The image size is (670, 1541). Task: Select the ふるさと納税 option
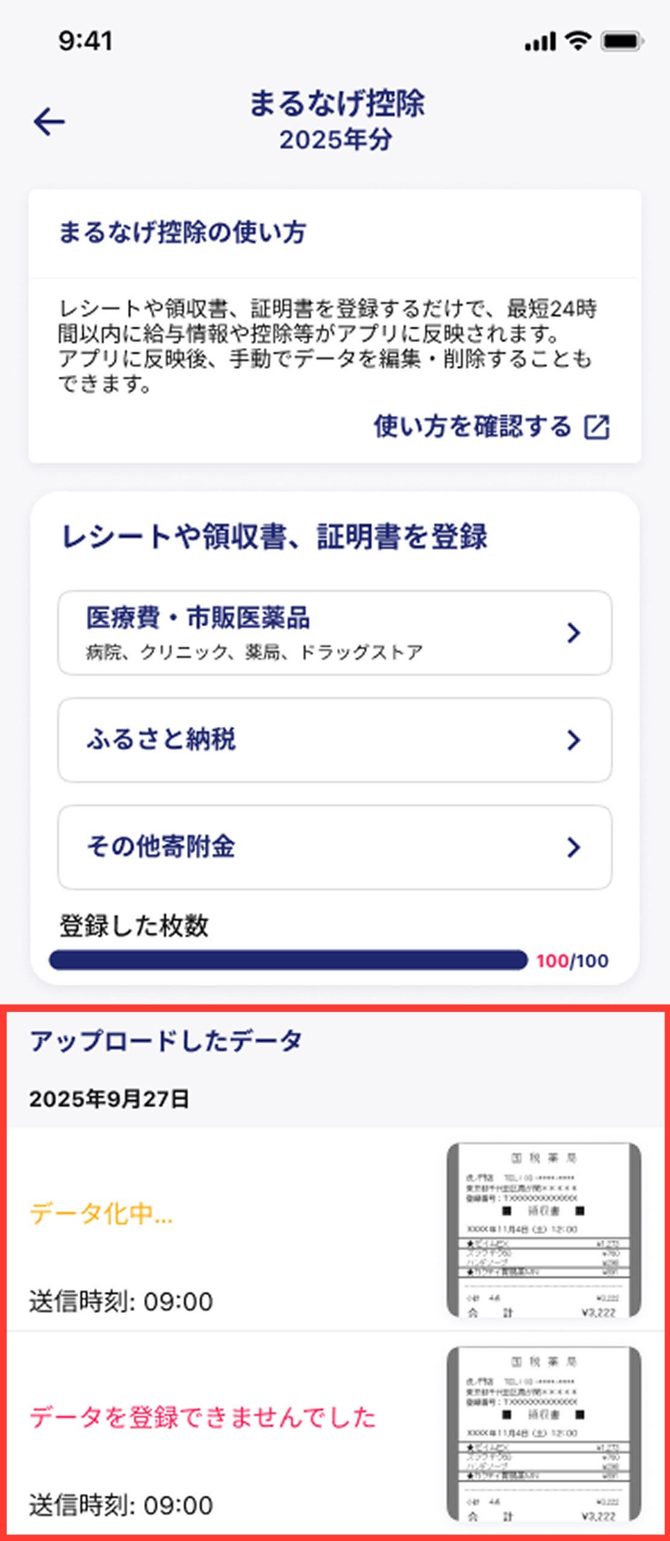[x=335, y=740]
